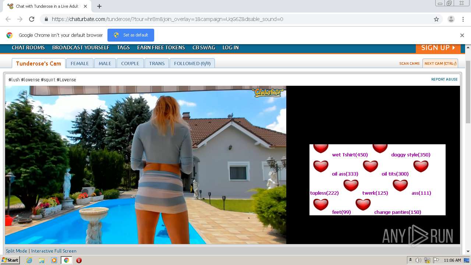This screenshot has width=471, height=265.
Task: Open the TAGS menu item
Action: 123,47
